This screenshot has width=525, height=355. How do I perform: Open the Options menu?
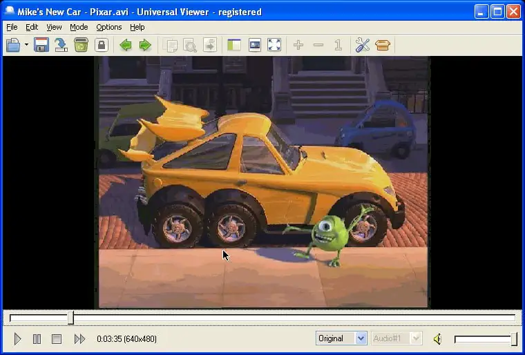(108, 27)
